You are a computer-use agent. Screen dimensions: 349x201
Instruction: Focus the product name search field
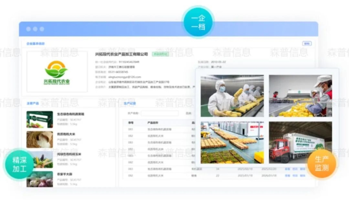159,113
